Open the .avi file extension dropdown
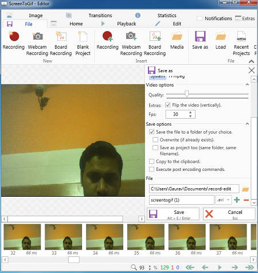This screenshot has width=258, height=273. 224,200
